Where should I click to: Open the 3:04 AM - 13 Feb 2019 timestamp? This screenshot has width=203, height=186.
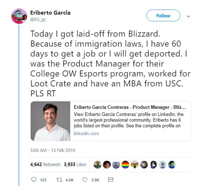[x=53, y=150]
